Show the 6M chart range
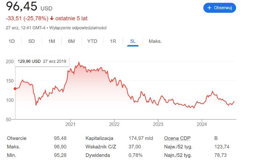 click(x=71, y=41)
